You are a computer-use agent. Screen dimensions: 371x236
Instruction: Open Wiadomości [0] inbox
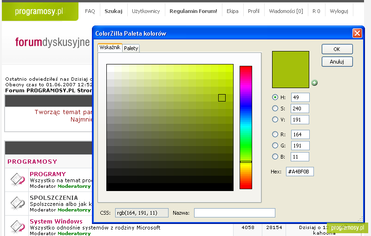[286, 11]
